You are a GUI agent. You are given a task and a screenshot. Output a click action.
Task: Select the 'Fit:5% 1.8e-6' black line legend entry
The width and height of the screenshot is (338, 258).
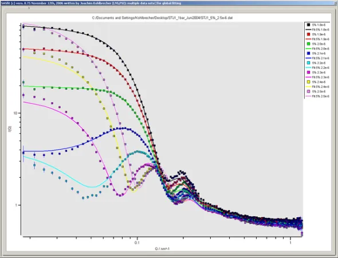pos(317,30)
